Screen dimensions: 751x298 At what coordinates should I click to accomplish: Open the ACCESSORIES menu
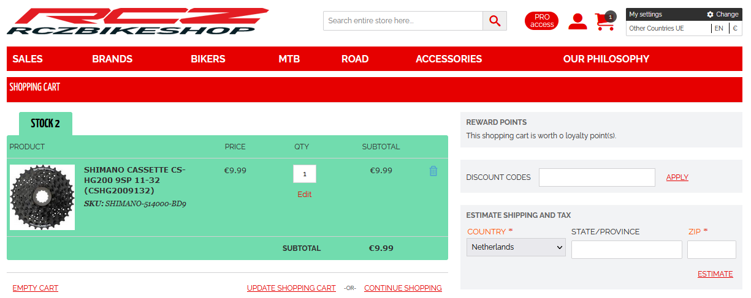point(449,59)
